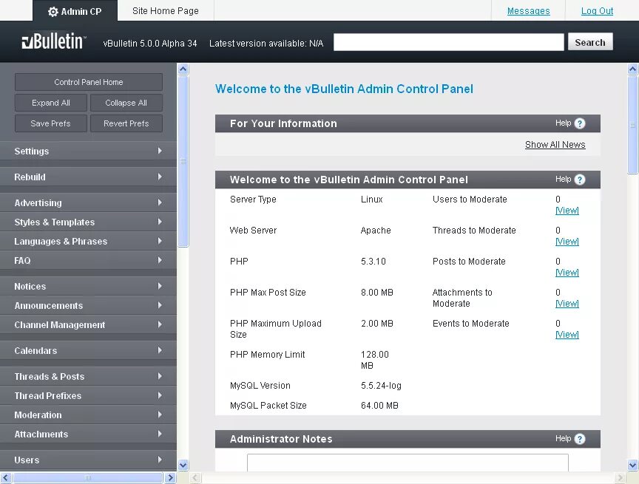Click inside the Administrator Notes textbox

coord(408,463)
